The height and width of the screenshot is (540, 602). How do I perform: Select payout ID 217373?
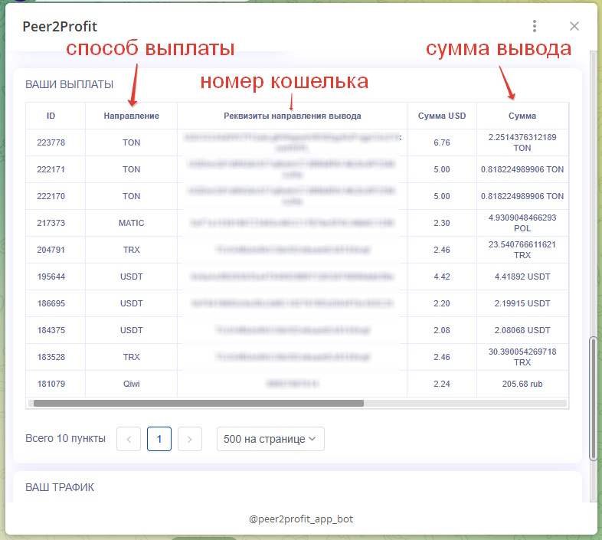51,223
